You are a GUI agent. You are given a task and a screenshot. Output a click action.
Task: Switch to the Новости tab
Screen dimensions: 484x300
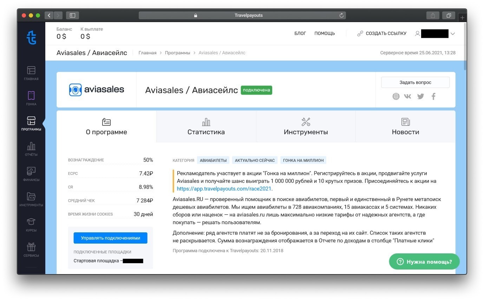click(406, 127)
